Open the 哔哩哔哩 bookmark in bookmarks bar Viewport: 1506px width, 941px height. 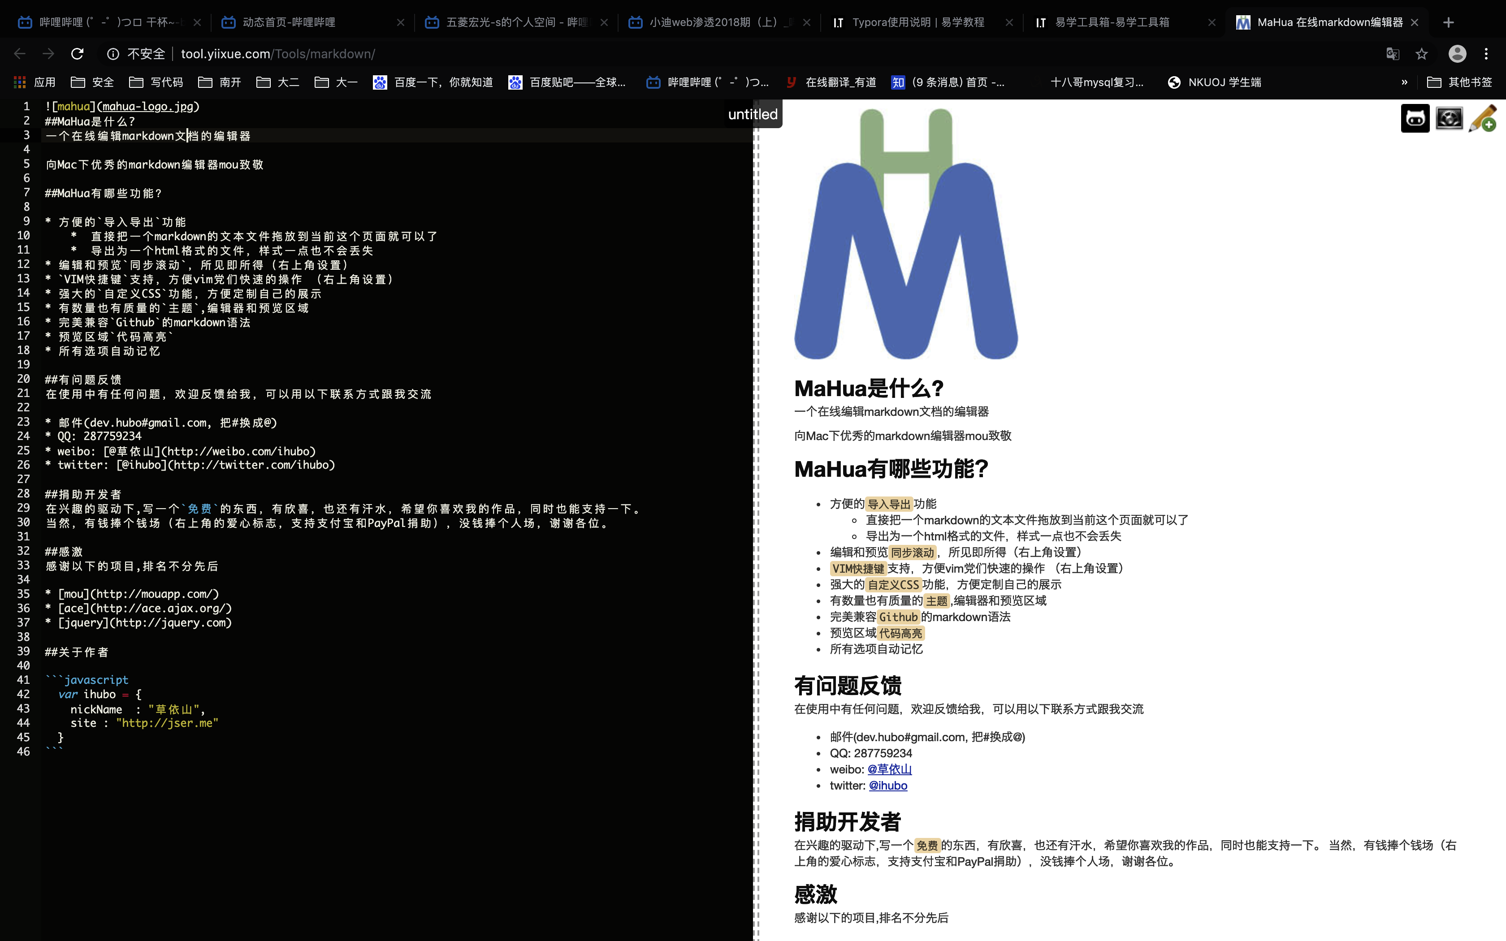click(x=708, y=82)
